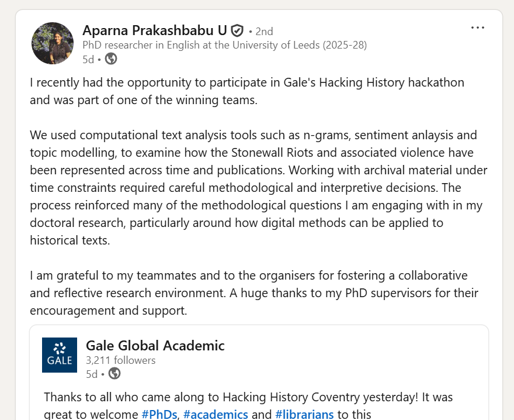Viewport: 514px width, 420px height.
Task: View Aparna Prakashbabu U's profile photo
Action: [53, 43]
